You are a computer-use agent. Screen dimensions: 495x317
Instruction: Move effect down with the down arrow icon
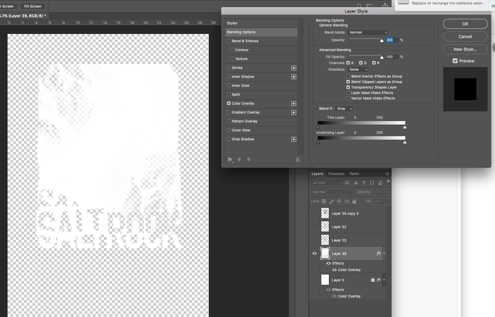(x=249, y=160)
